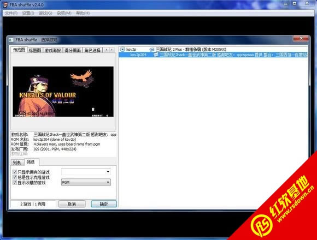Open the 帮助(H) menu
317x240 pixels.
pos(83,13)
